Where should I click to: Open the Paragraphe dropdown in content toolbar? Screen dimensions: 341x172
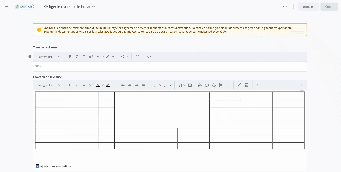[x=49, y=85]
